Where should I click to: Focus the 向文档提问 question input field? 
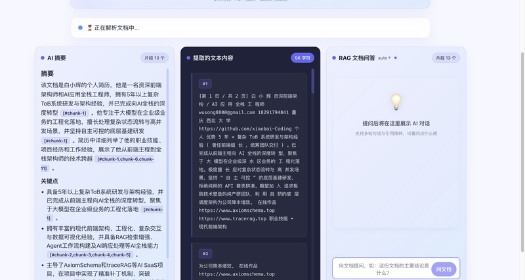tap(380, 269)
